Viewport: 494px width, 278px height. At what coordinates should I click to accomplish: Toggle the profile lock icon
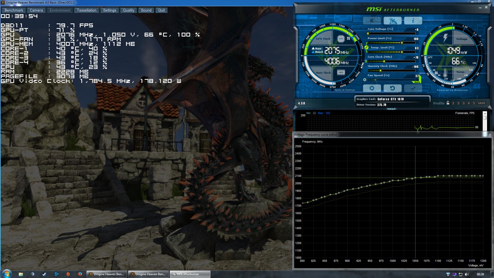coord(448,103)
